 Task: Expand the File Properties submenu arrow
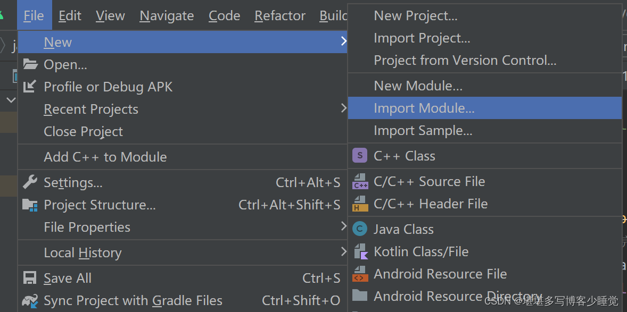(x=343, y=227)
